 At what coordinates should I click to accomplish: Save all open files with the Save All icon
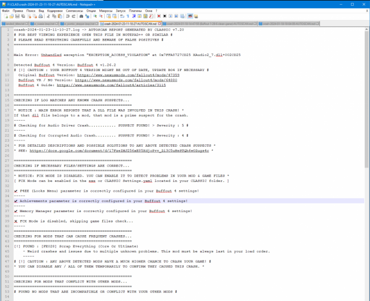coord(23,16)
